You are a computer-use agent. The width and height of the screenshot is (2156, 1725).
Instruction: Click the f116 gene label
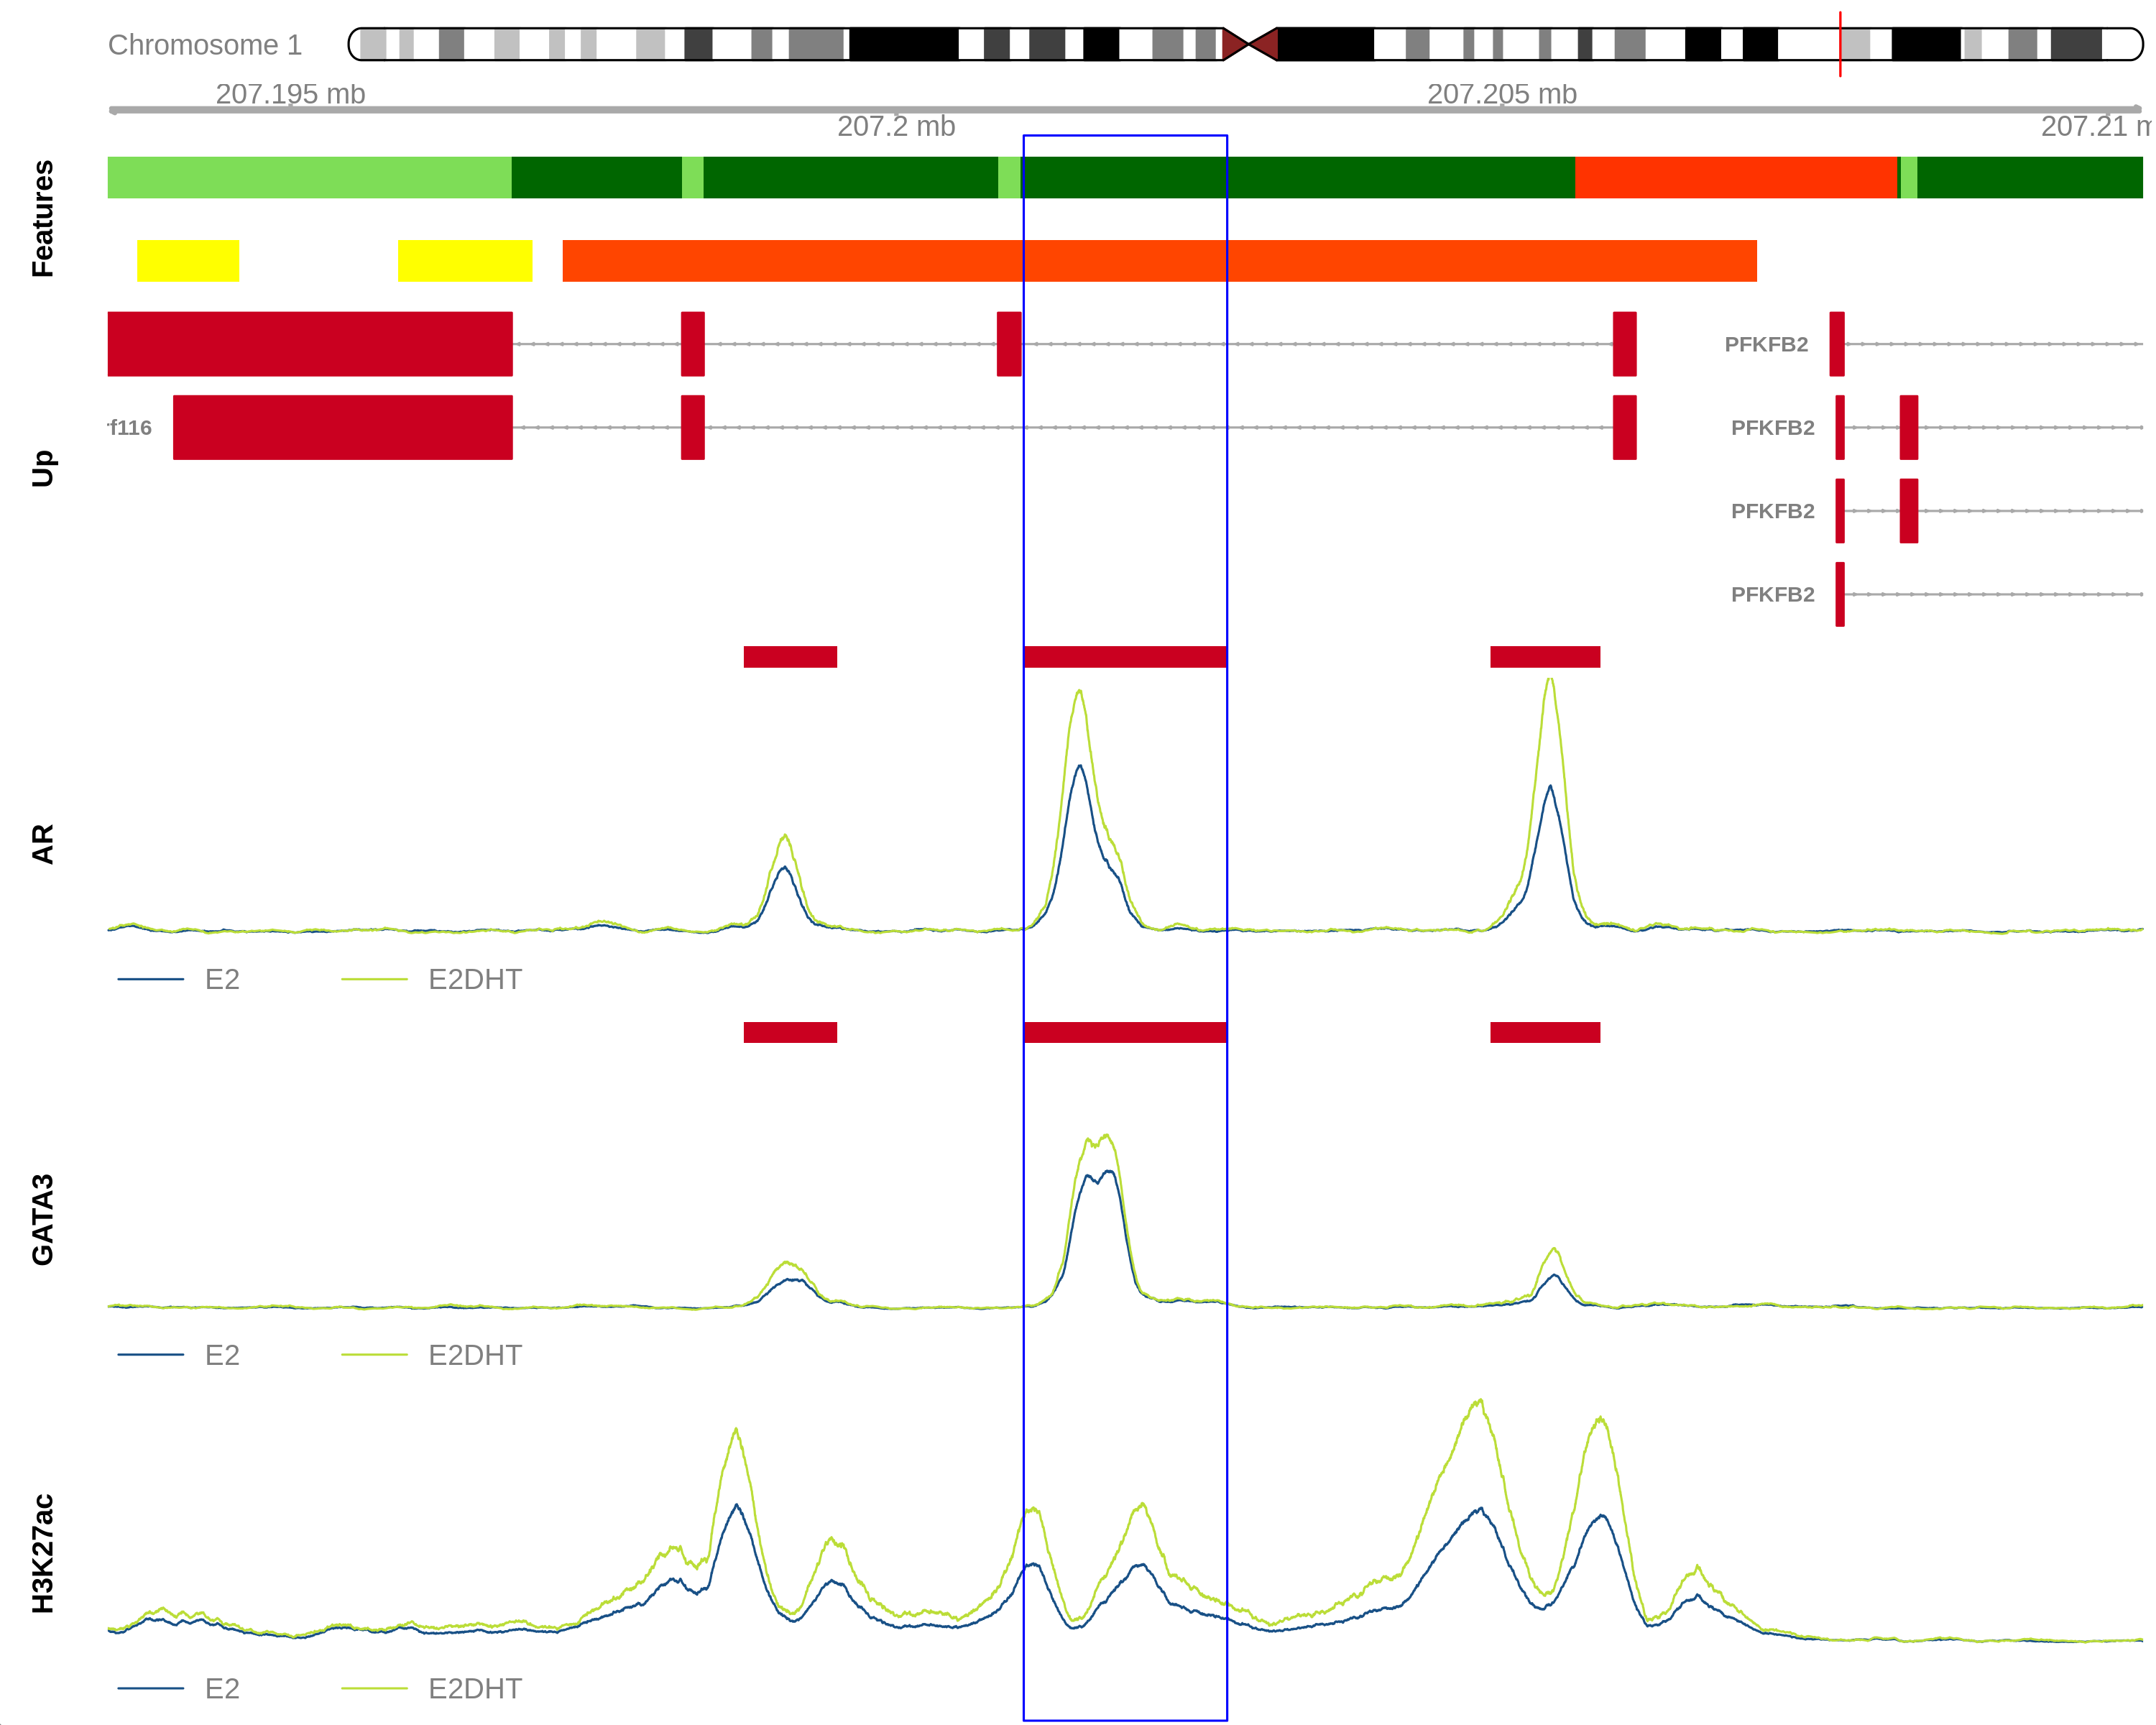pos(130,428)
